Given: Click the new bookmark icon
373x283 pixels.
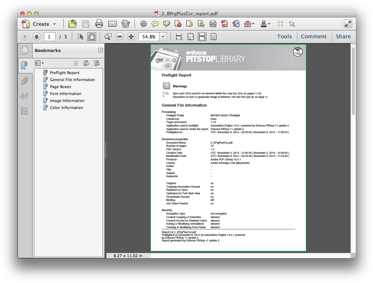Looking at the screenshot, I should [86, 63].
